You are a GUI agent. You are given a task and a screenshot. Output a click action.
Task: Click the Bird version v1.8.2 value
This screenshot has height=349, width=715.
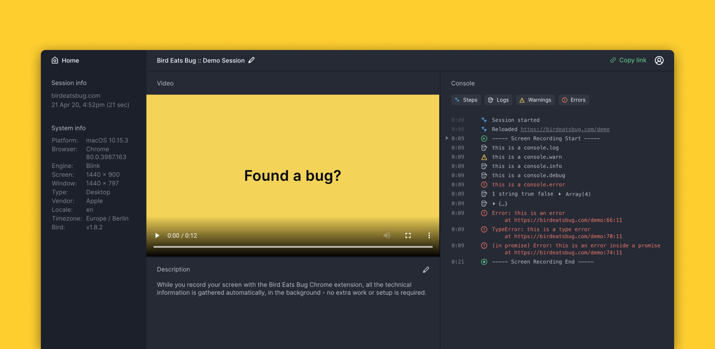pos(94,227)
